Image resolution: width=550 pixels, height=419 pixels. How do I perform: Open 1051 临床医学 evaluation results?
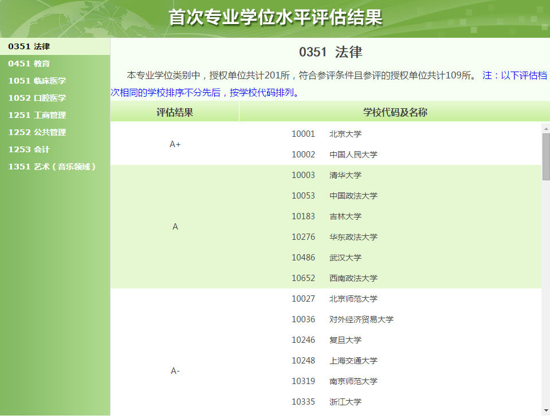click(37, 81)
